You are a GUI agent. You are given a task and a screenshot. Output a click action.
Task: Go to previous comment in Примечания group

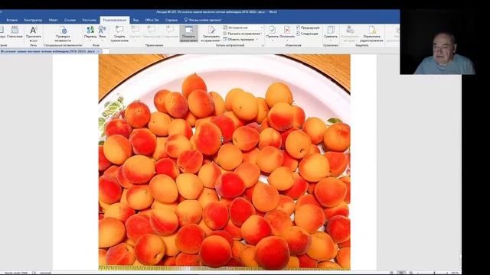click(152, 32)
